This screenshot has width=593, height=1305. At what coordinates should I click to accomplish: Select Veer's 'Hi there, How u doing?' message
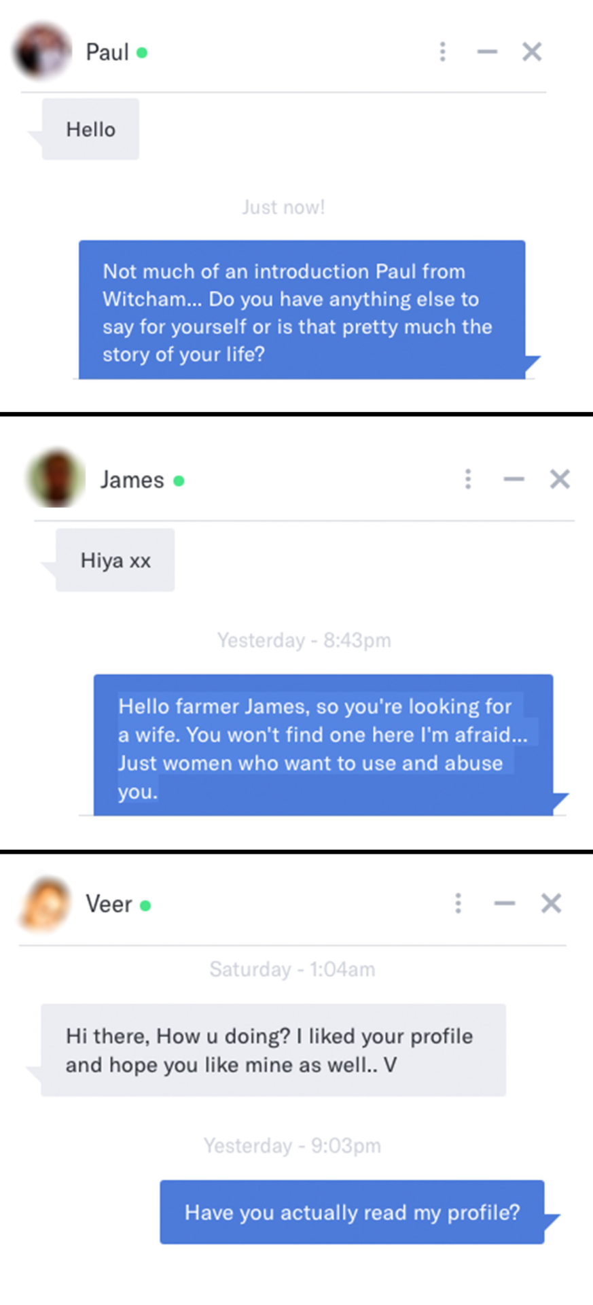(273, 1049)
